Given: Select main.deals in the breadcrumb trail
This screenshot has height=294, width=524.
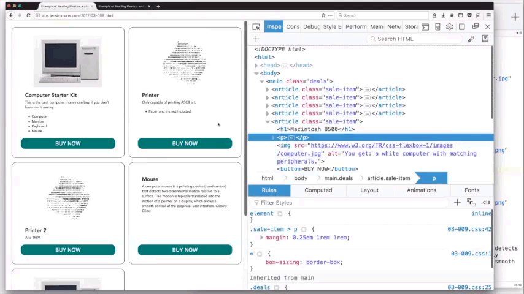Looking at the screenshot, I should pyautogui.click(x=339, y=178).
